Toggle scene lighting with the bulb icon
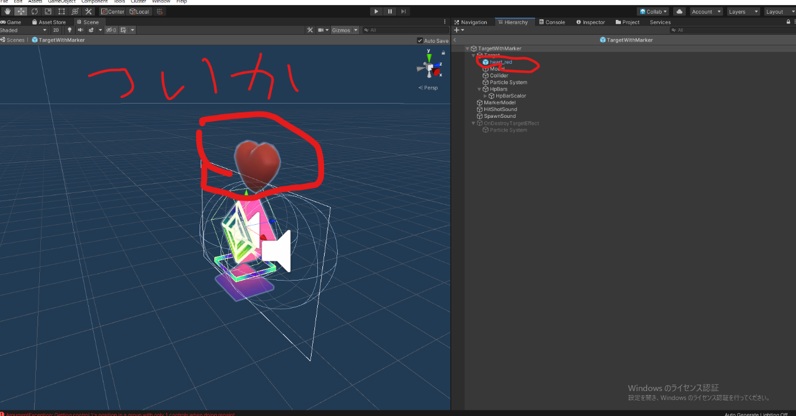Viewport: 796px width, 416px height. click(x=70, y=30)
